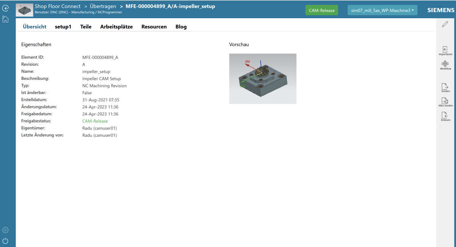Switch to the setup1 tab
The height and width of the screenshot is (247, 456).
[x=63, y=27]
